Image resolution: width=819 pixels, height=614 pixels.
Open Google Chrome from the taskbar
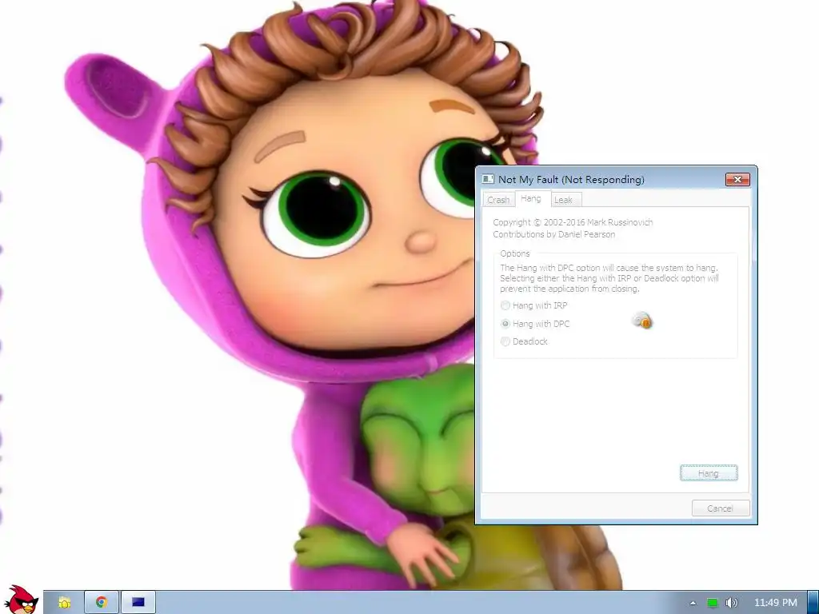coord(102,603)
